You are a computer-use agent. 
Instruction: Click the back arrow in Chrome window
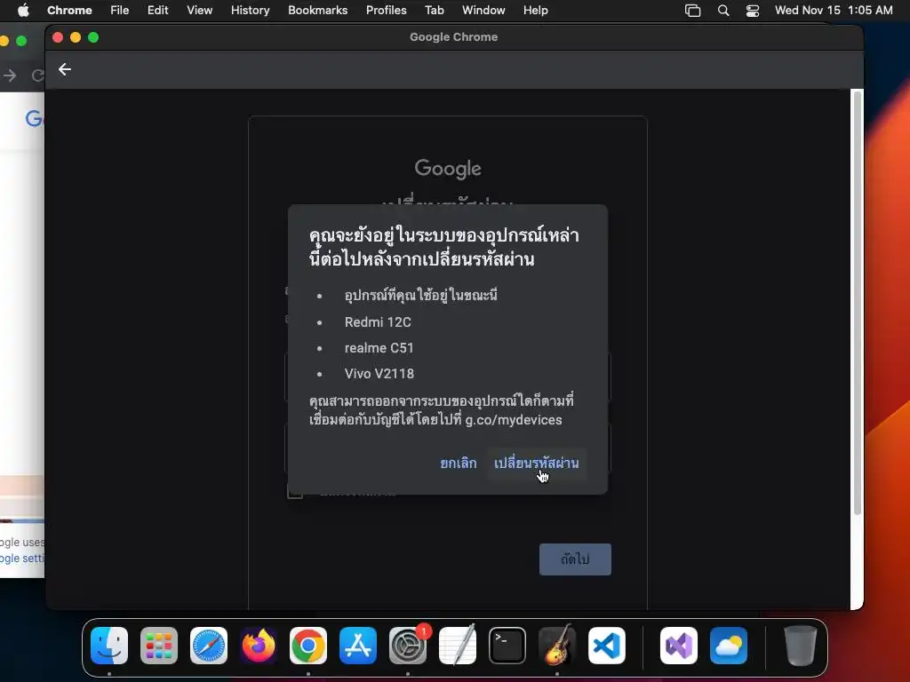tap(64, 69)
